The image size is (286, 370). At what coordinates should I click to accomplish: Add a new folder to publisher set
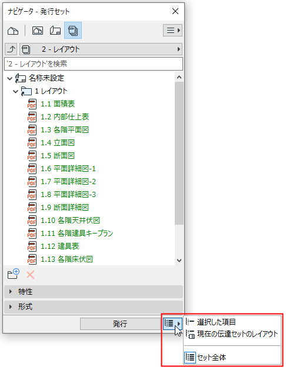tap(13, 274)
